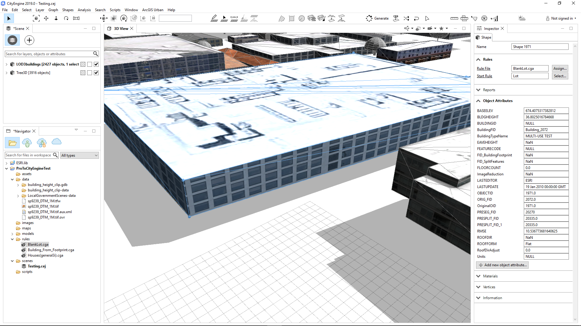Select Building_From_Footprint.cga in Navigator
This screenshot has height=326, width=581.
pyautogui.click(x=51, y=250)
